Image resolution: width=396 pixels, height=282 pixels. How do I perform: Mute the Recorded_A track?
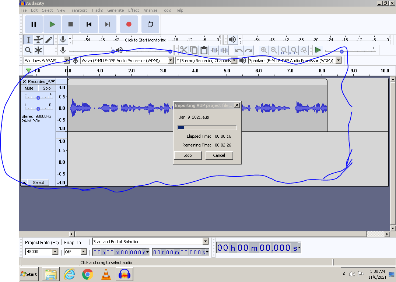coord(29,88)
